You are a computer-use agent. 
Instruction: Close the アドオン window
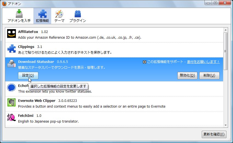(x=225, y=3)
